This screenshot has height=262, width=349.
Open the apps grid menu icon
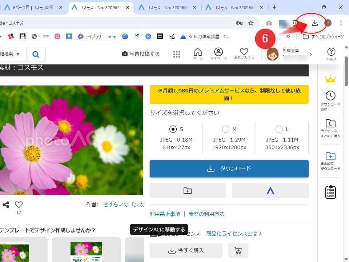point(177,54)
